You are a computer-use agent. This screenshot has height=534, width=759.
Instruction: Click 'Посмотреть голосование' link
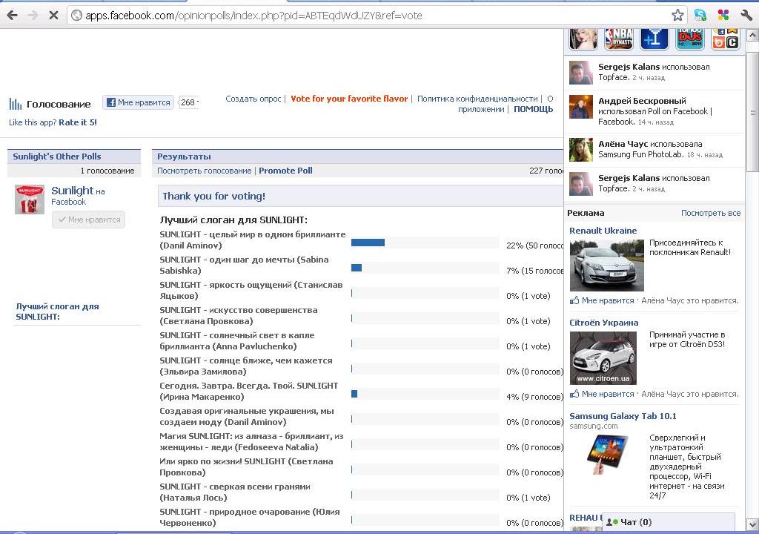[204, 171]
